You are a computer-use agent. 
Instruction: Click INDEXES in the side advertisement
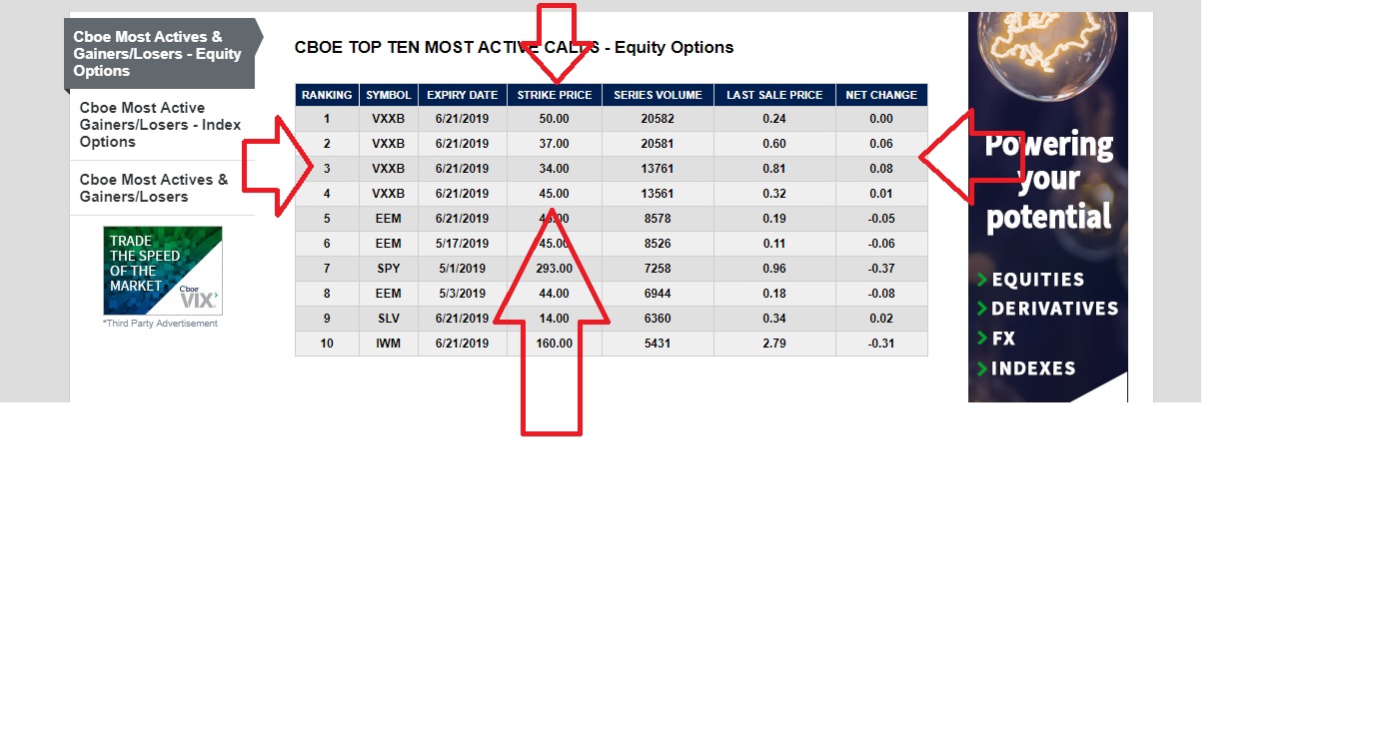coord(1033,369)
